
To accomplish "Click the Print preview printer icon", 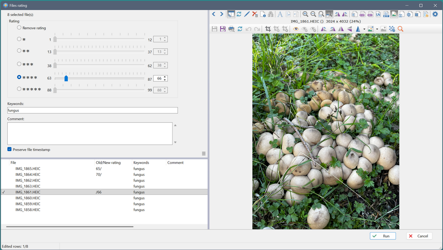I will [231, 29].
